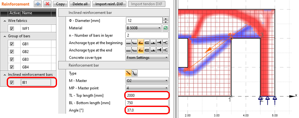Click the green refresh icon next to Material
This screenshot has width=299, height=118.
pos(166,28)
